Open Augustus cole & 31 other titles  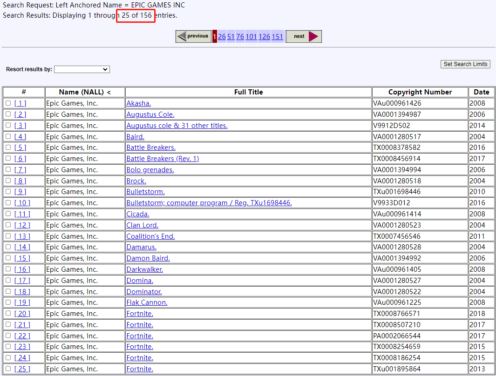(177, 126)
